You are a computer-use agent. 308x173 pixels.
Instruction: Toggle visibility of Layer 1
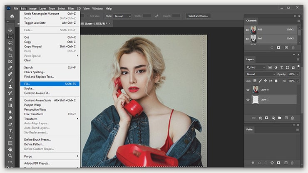click(x=248, y=100)
